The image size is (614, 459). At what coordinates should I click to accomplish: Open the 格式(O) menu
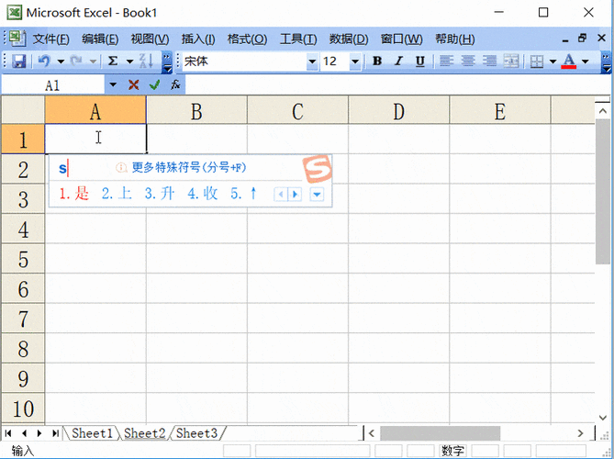(x=247, y=39)
